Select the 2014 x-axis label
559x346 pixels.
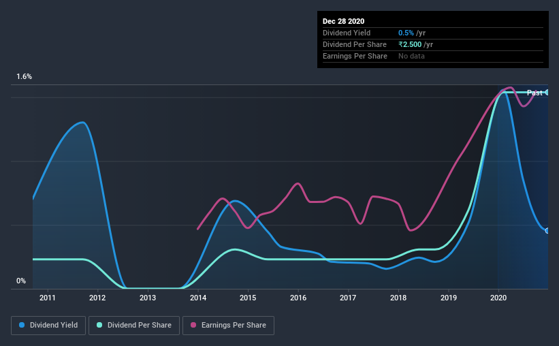[x=198, y=298]
